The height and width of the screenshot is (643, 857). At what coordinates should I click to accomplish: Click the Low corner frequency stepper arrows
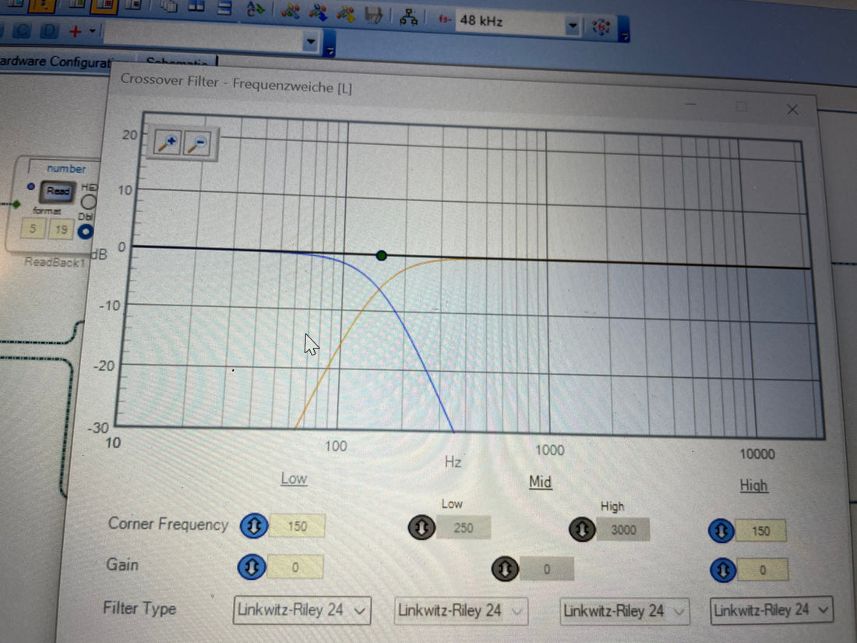pyautogui.click(x=252, y=526)
